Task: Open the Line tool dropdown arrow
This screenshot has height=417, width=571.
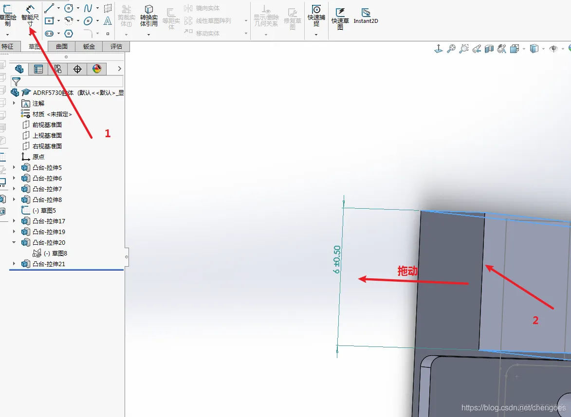Action: pos(58,8)
